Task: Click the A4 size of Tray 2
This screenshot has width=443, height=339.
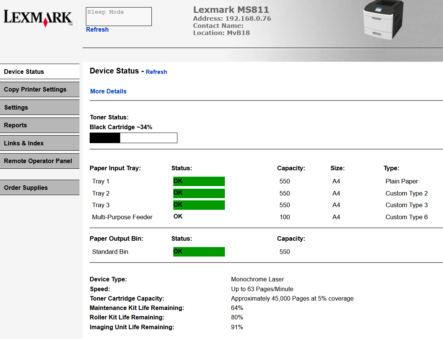Action: 336,193
